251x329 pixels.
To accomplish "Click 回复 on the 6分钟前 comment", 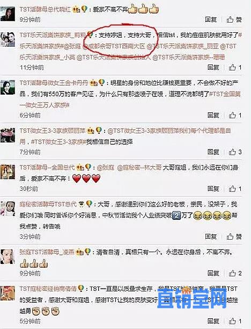I will point(213,115).
